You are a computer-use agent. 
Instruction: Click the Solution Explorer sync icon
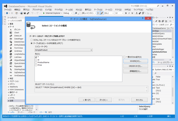pos(156,21)
